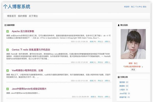The height and width of the screenshot is (102, 153).
Task: Open post Java中使用Servlet生成验证码图片
Action: click(x=29, y=89)
